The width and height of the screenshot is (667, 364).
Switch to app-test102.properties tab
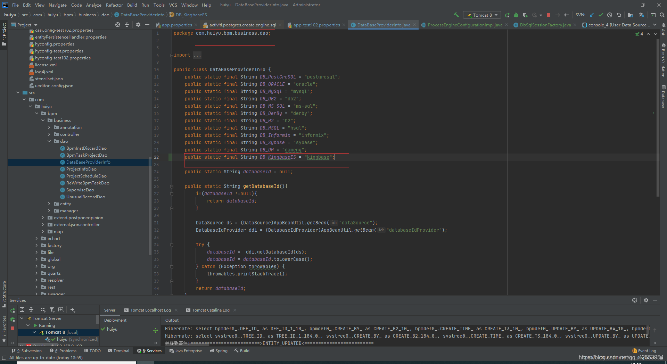pos(316,25)
